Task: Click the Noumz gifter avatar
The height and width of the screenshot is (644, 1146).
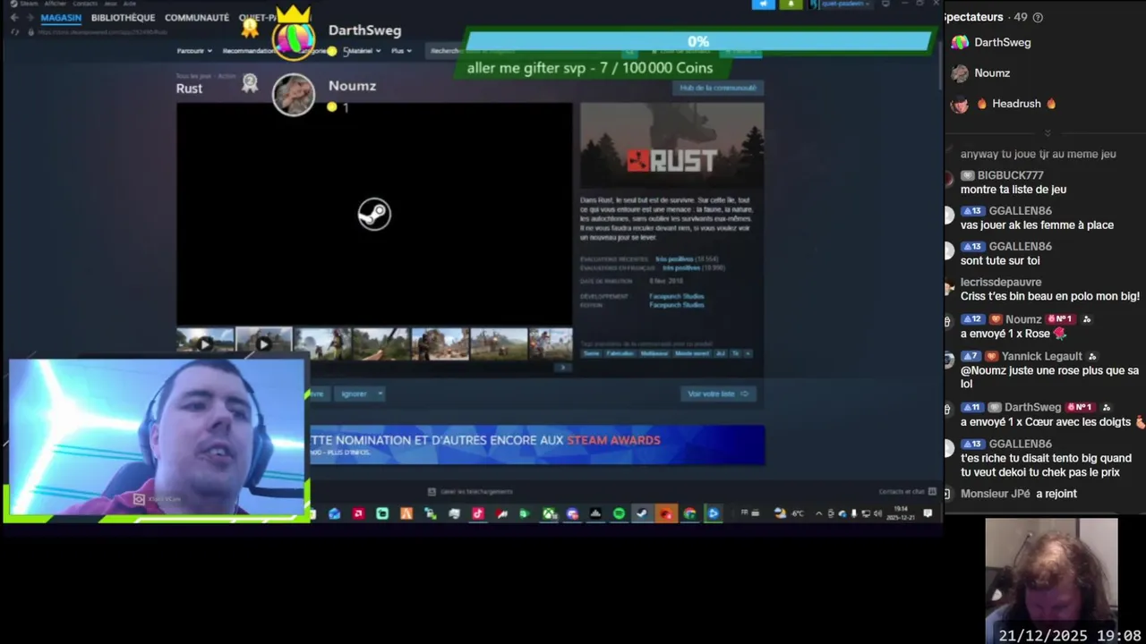Action: (294, 95)
